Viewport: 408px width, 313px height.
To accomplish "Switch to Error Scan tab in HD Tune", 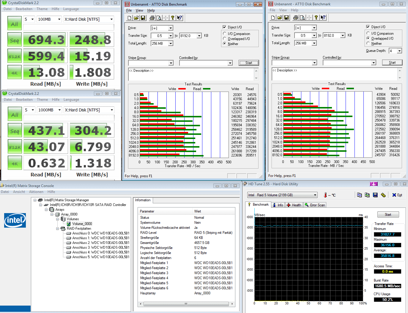I will (x=315, y=205).
